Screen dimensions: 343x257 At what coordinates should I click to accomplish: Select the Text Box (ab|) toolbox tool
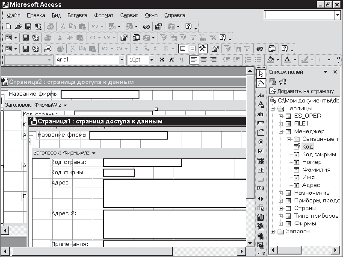[260, 114]
